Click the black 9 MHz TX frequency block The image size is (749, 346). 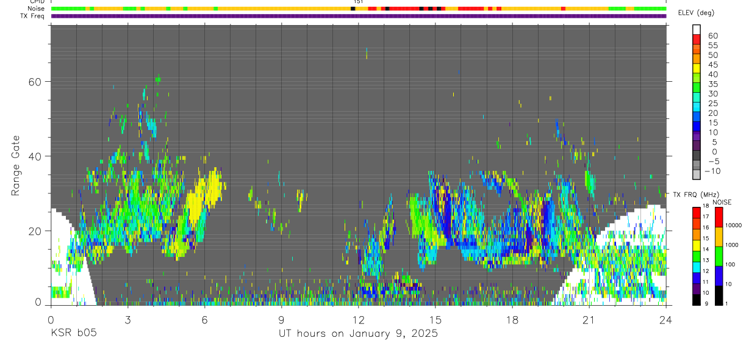(697, 300)
